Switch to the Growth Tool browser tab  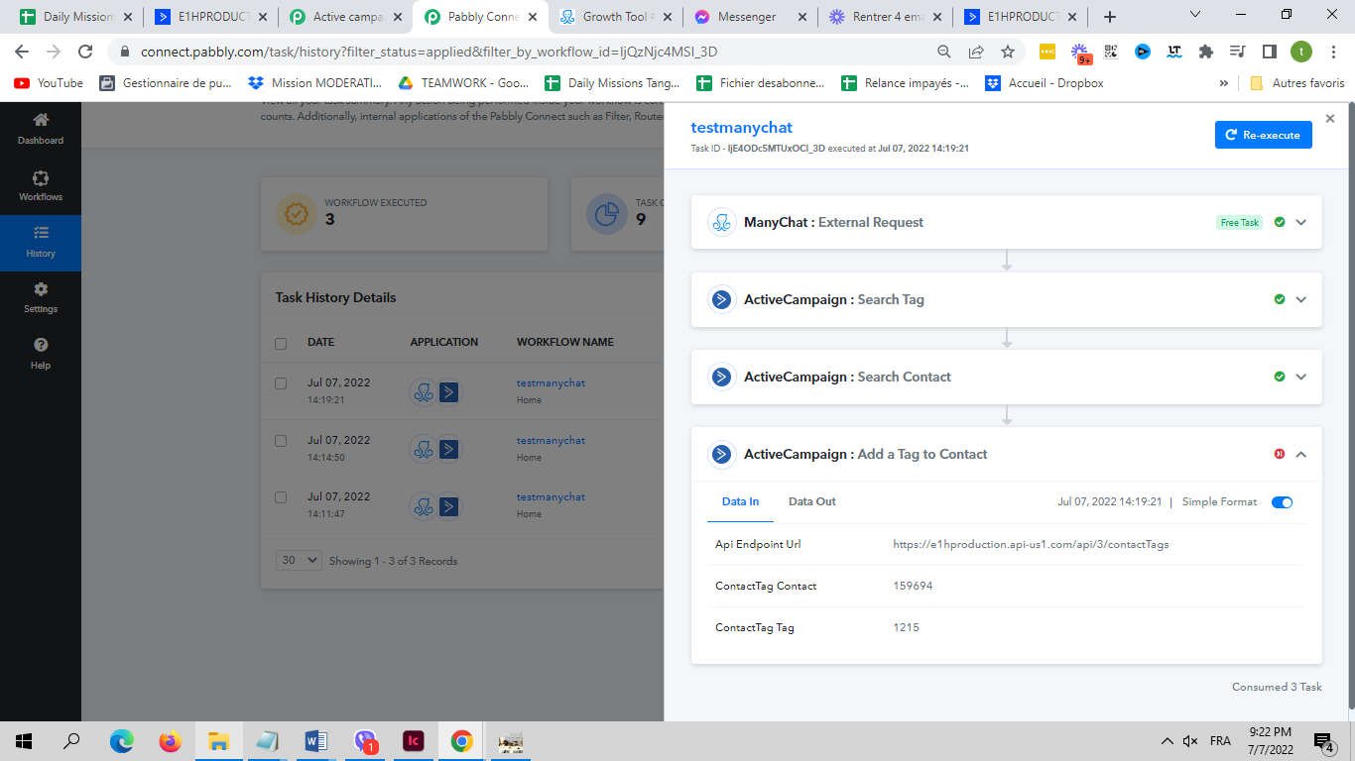[616, 17]
